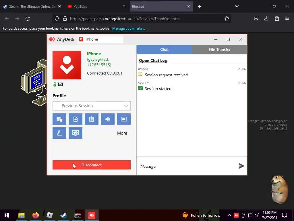Toggle the keyboard and mouse control permission

pos(59,119)
